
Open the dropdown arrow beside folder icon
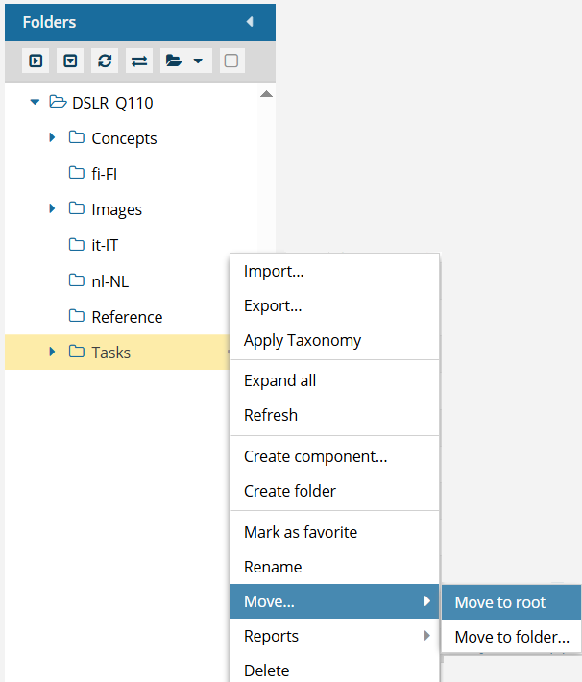(x=198, y=61)
